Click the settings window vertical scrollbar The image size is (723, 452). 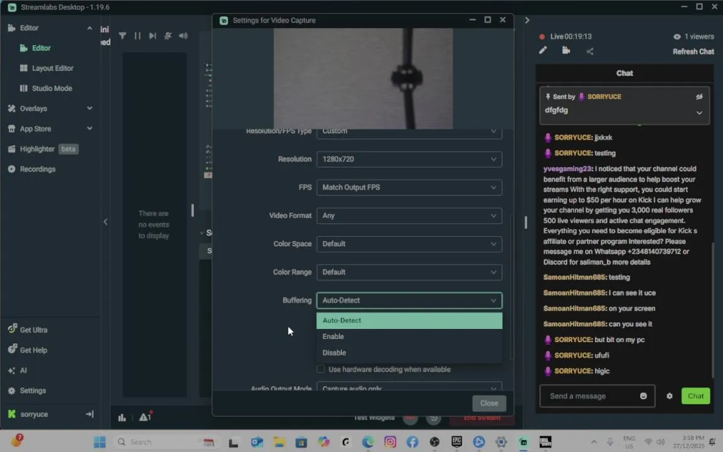click(x=511, y=286)
